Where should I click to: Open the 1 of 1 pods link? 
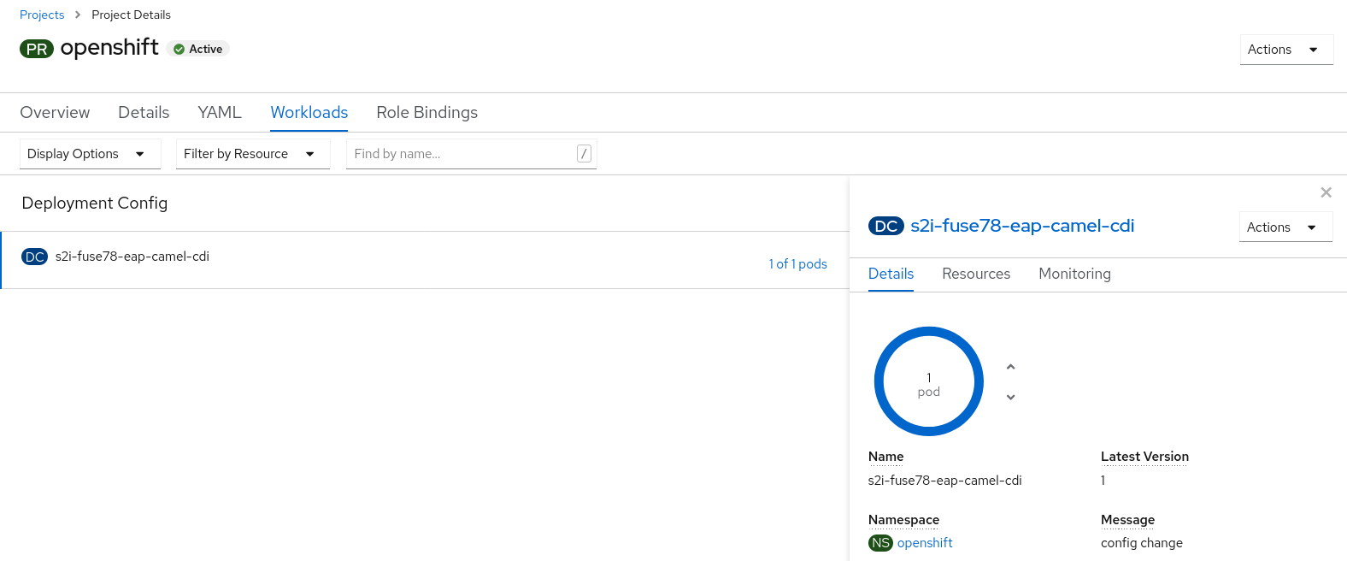click(x=797, y=264)
